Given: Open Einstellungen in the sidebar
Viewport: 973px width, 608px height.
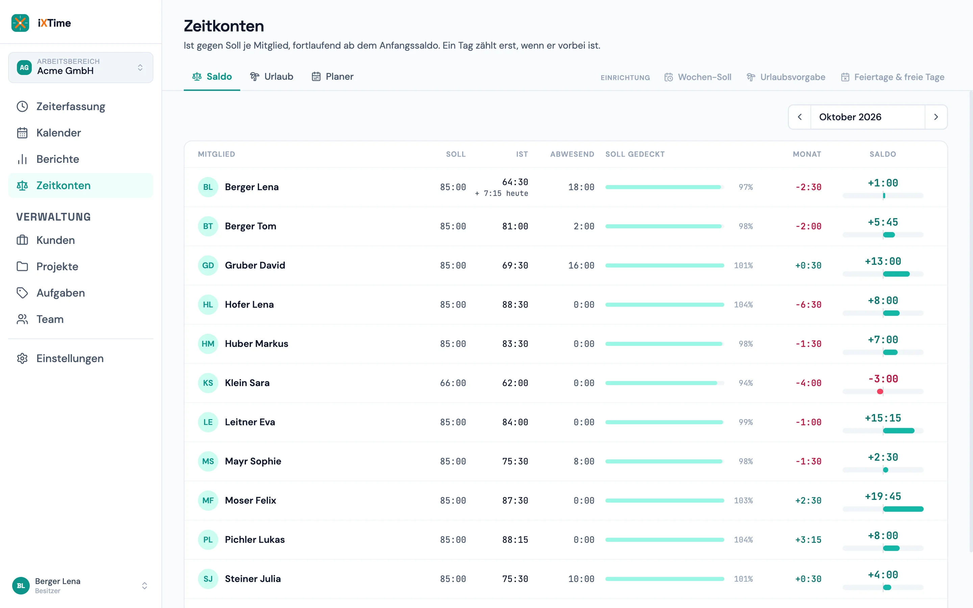Looking at the screenshot, I should tap(81, 358).
